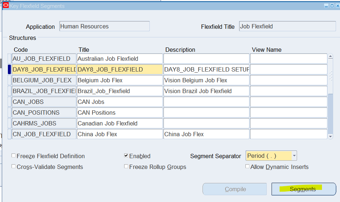
Task: Select the row marker for AU_JOB_FLEXFIELD
Action: click(9, 59)
